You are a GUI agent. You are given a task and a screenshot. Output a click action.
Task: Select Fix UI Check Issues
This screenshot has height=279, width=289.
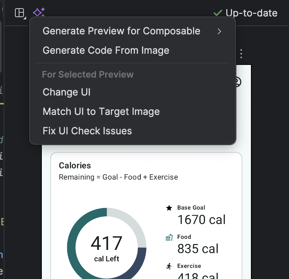pos(87,131)
